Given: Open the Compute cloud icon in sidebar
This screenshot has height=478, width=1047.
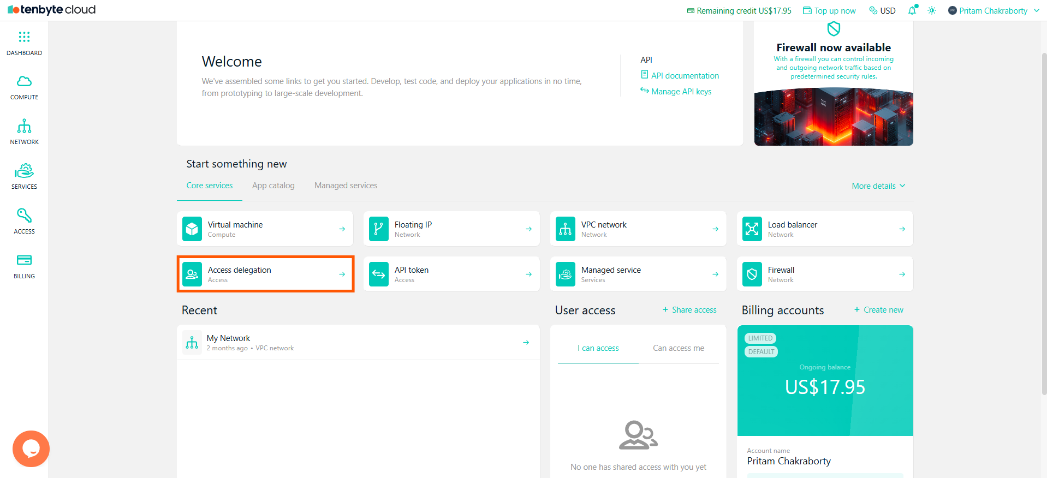Looking at the screenshot, I should 24,81.
